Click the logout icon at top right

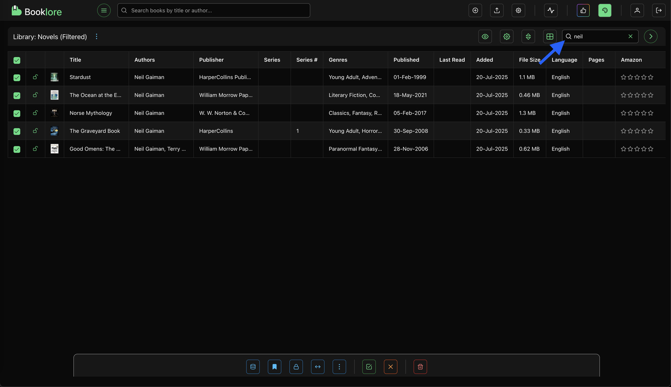tap(658, 10)
